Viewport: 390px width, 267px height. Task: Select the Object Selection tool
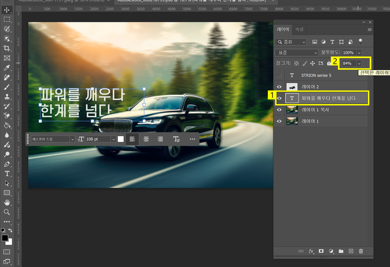point(7,39)
